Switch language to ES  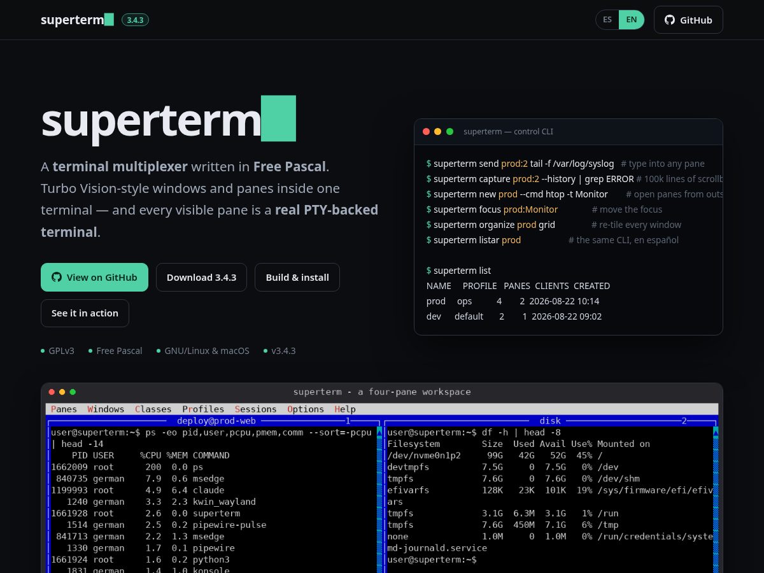click(x=607, y=20)
